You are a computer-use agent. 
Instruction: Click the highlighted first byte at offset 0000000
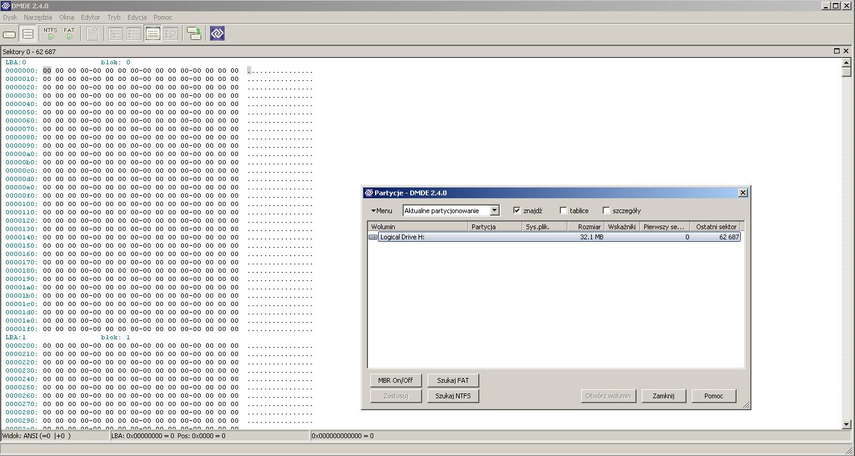click(46, 71)
